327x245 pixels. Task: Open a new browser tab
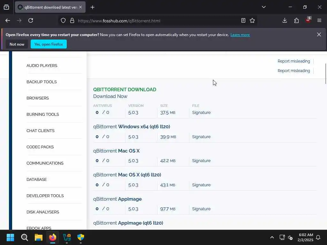(x=92, y=7)
